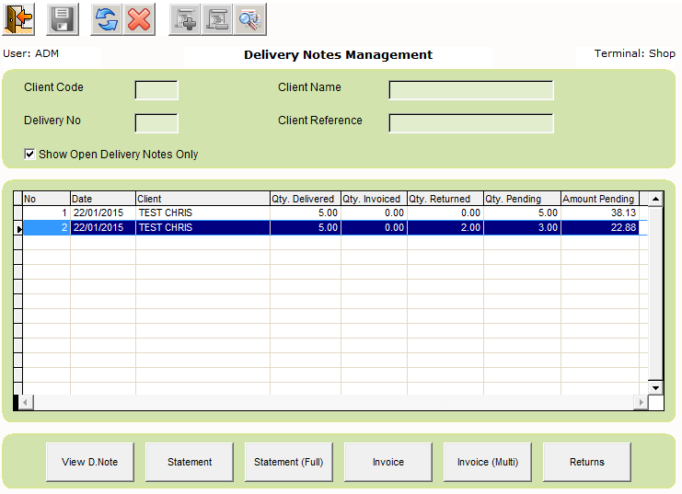Click the Amount Pending column header
682x494 pixels.
click(598, 199)
